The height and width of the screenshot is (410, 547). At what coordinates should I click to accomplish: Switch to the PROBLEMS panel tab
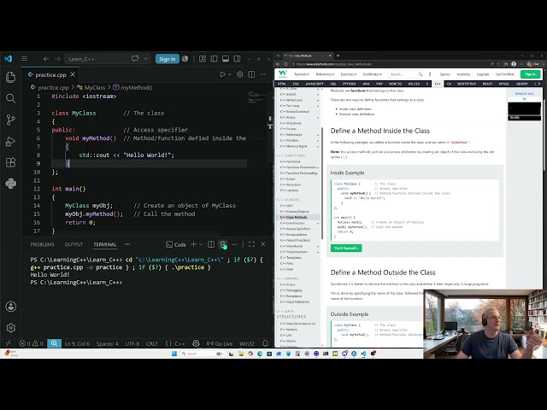point(42,244)
